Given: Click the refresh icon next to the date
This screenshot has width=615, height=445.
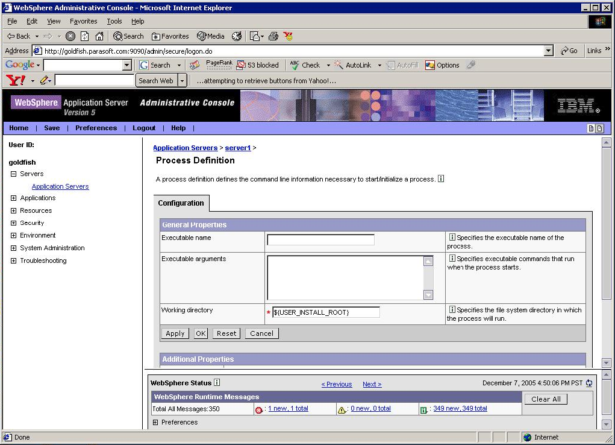Looking at the screenshot, I should [x=589, y=383].
